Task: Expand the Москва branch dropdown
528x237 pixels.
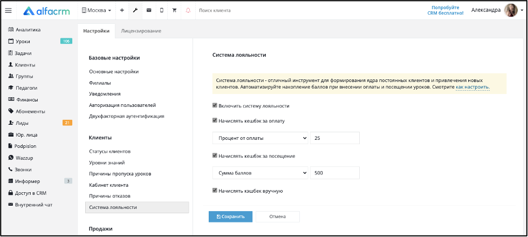Action: point(97,10)
